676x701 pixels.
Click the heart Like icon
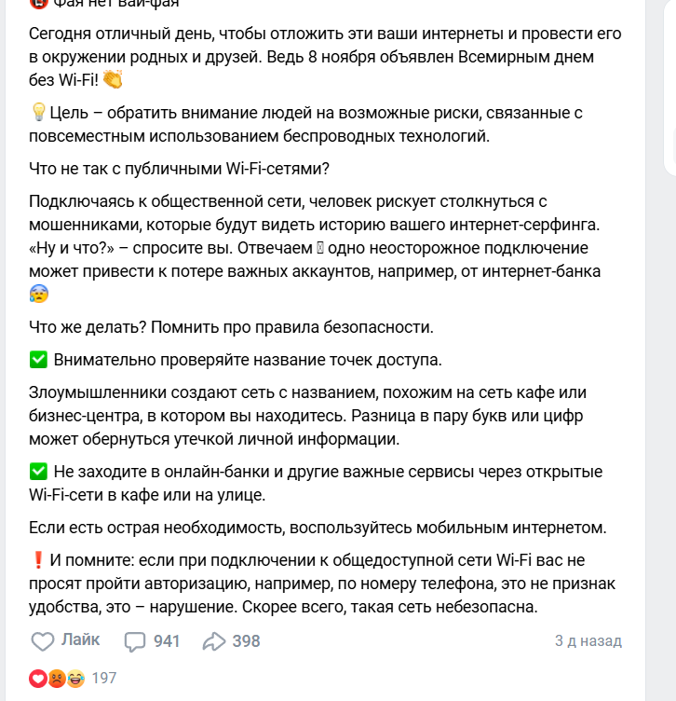(x=43, y=641)
